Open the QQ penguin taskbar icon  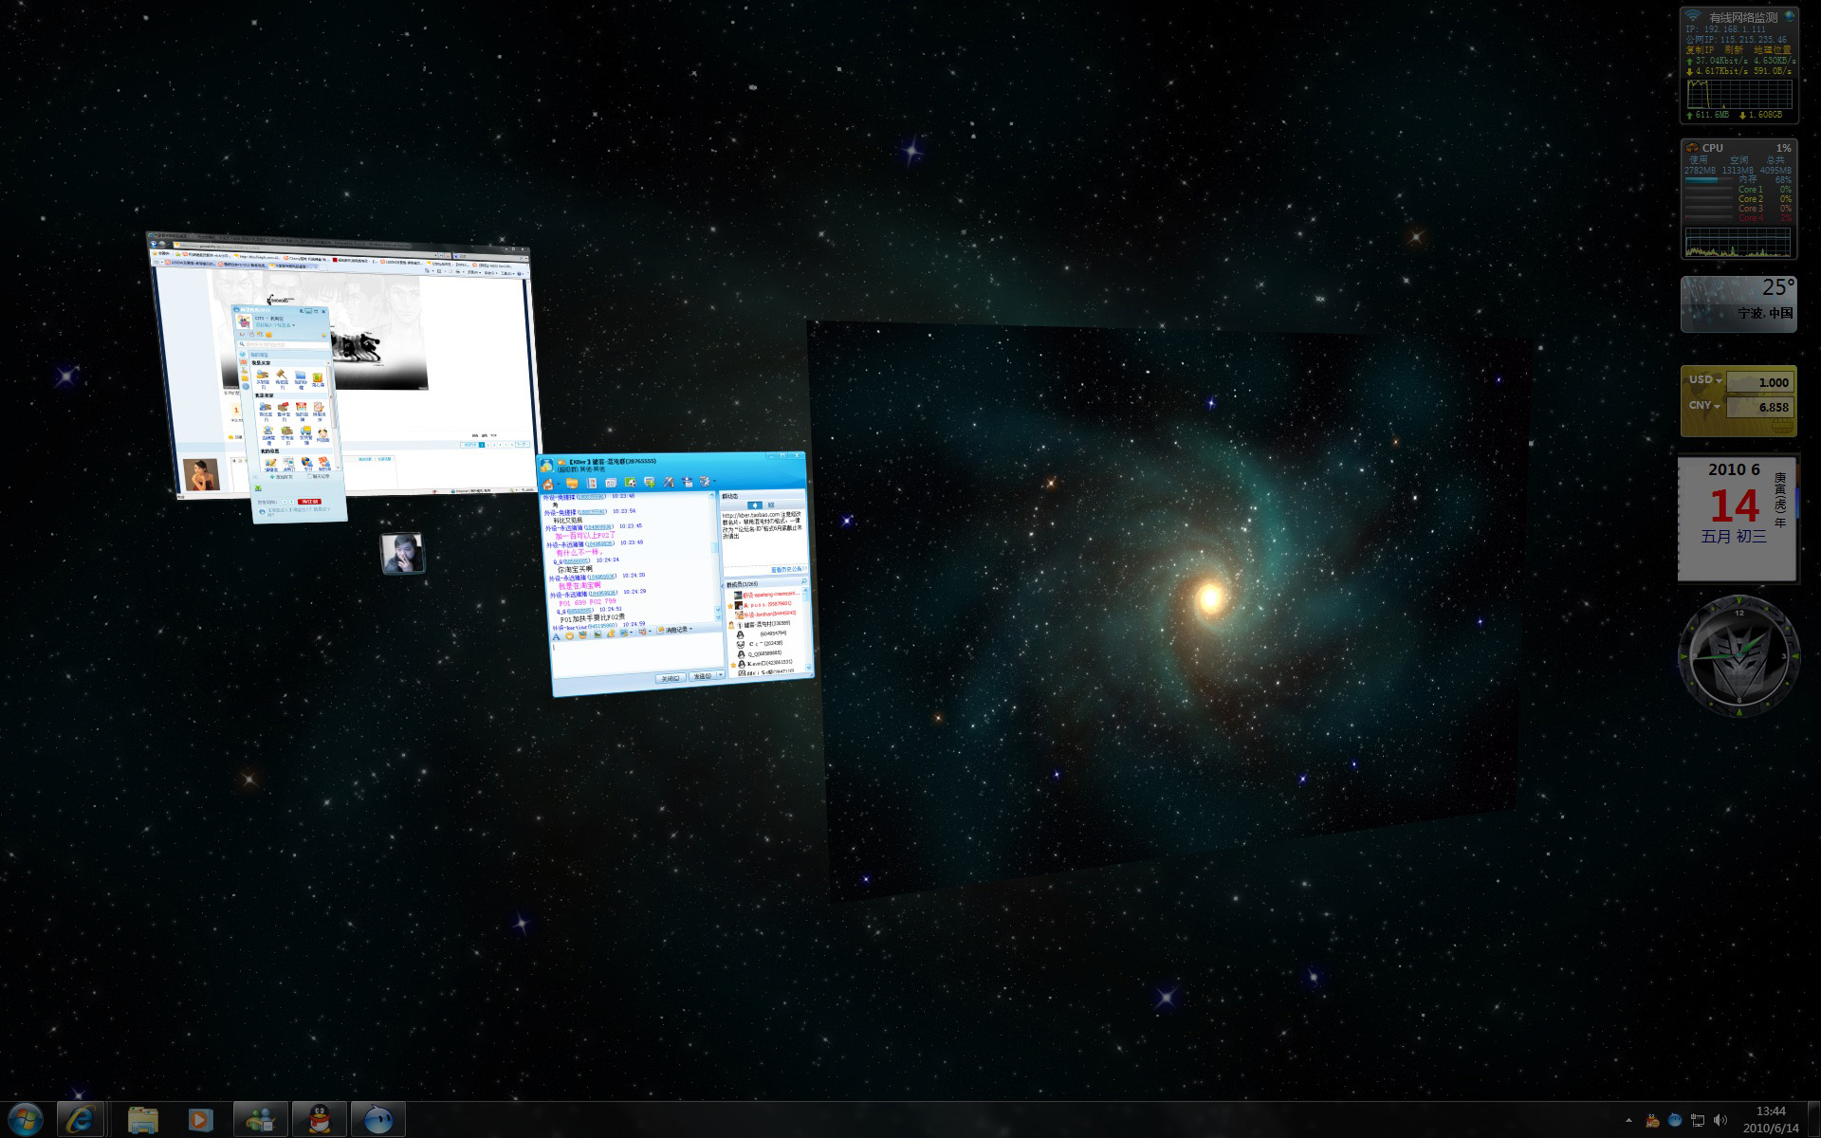click(x=319, y=1120)
